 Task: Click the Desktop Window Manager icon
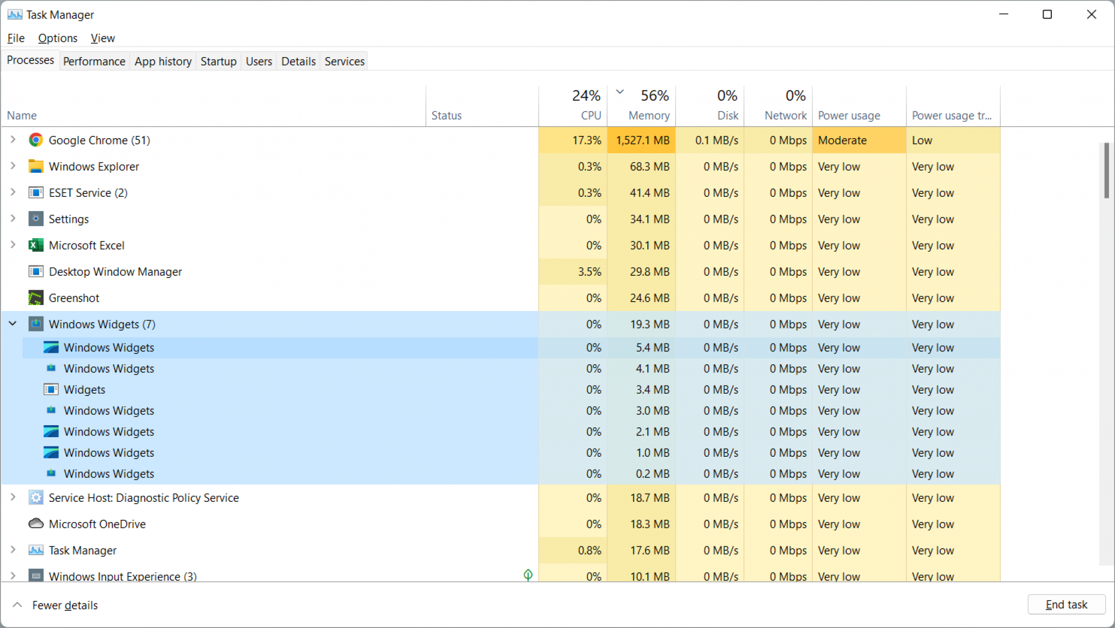(x=35, y=271)
